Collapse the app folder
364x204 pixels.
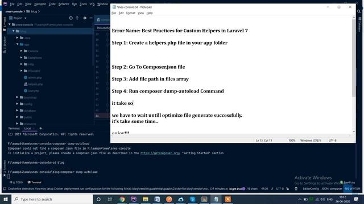point(18,44)
